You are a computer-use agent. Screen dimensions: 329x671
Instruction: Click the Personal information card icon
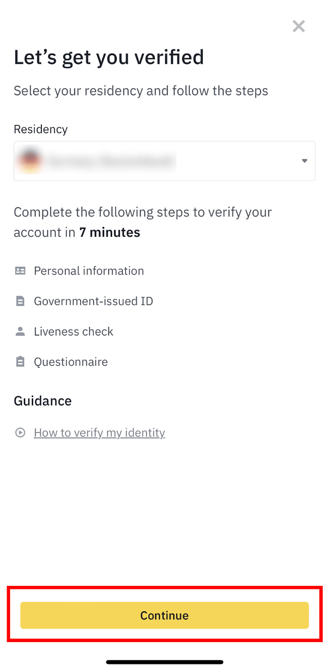click(20, 271)
